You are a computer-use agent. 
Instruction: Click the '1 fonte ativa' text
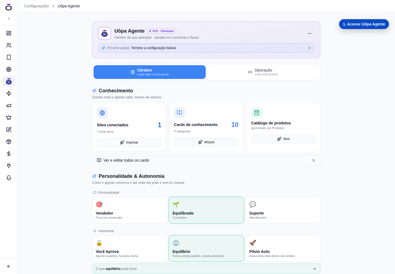tap(105, 132)
